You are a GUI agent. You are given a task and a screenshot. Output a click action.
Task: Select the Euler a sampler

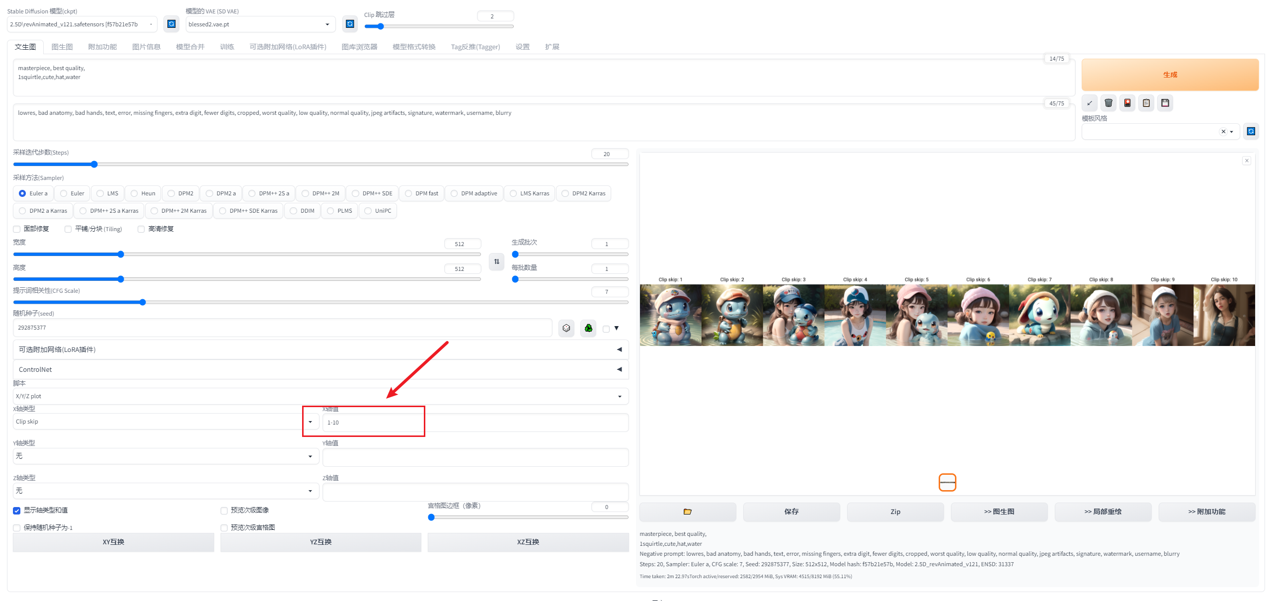pos(33,193)
